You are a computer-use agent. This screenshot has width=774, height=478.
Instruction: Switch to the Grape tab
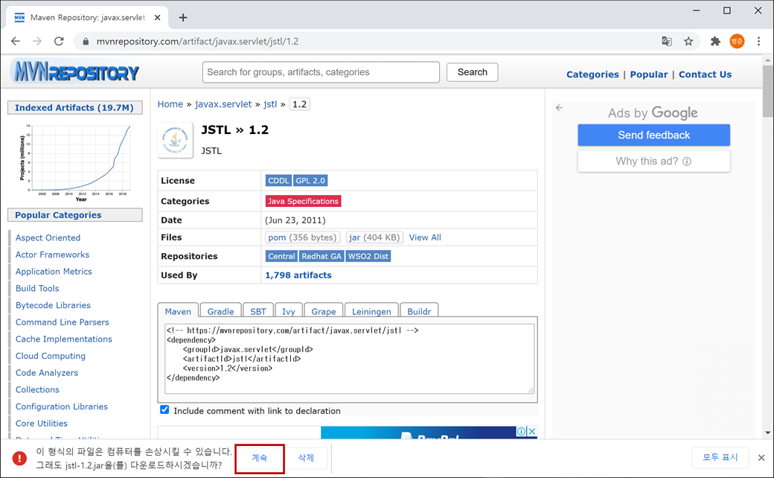324,311
